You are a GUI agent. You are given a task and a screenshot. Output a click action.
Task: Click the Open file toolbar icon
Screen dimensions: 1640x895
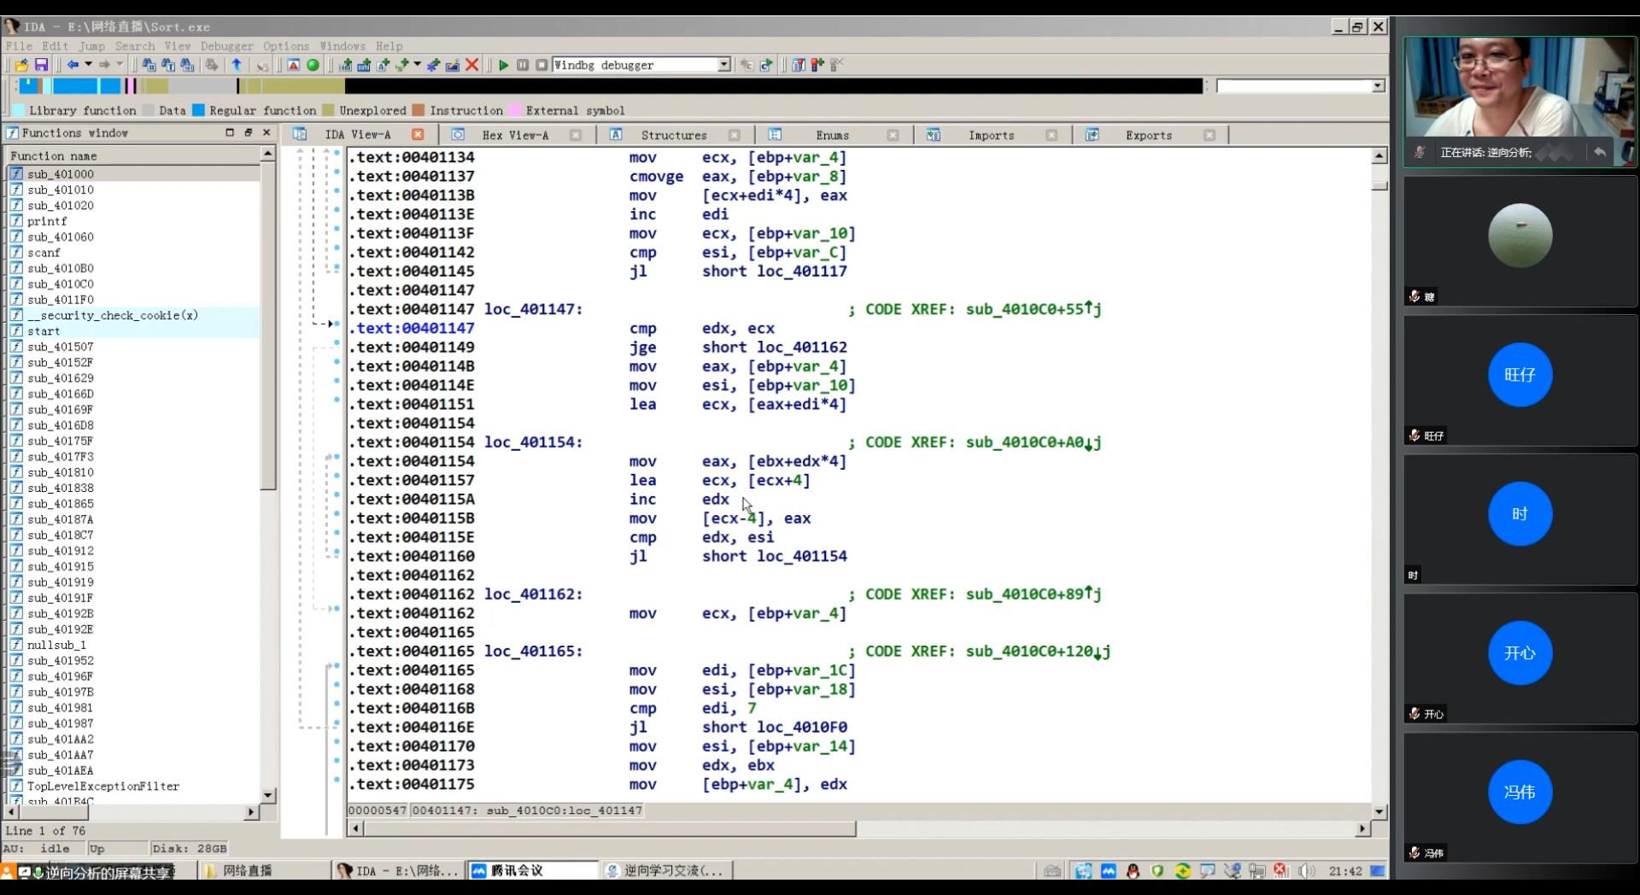pyautogui.click(x=21, y=65)
